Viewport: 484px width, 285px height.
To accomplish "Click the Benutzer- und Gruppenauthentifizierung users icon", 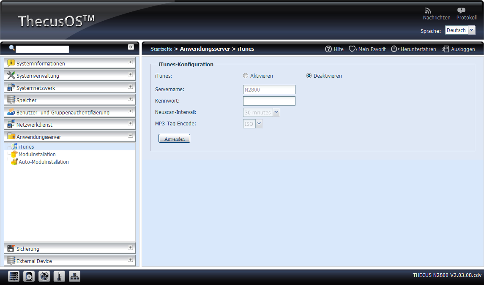I will 11,112.
